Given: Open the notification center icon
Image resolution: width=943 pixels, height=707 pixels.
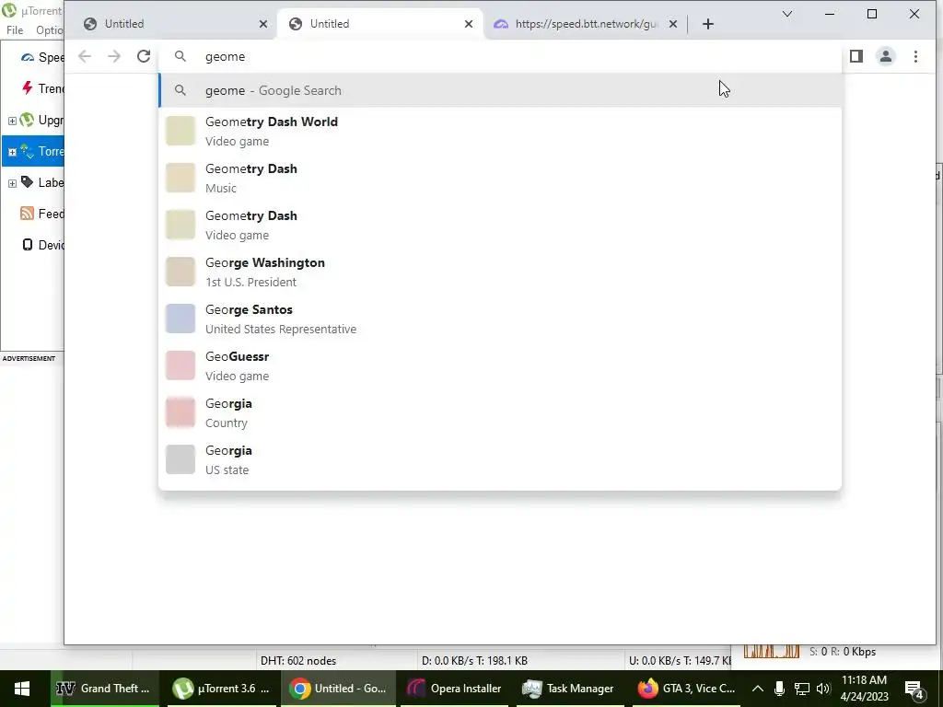Looking at the screenshot, I should tap(914, 690).
